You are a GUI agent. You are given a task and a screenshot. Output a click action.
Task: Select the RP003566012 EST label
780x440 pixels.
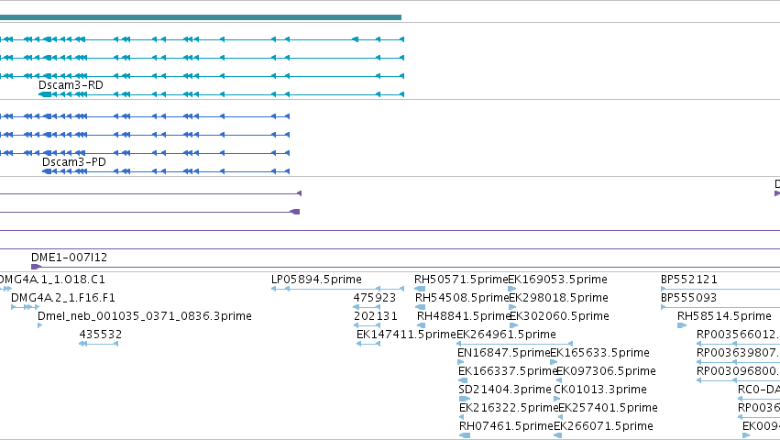coord(737,335)
